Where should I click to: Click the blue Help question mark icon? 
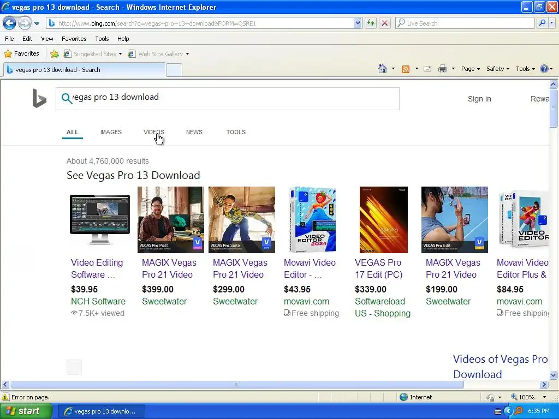544,69
